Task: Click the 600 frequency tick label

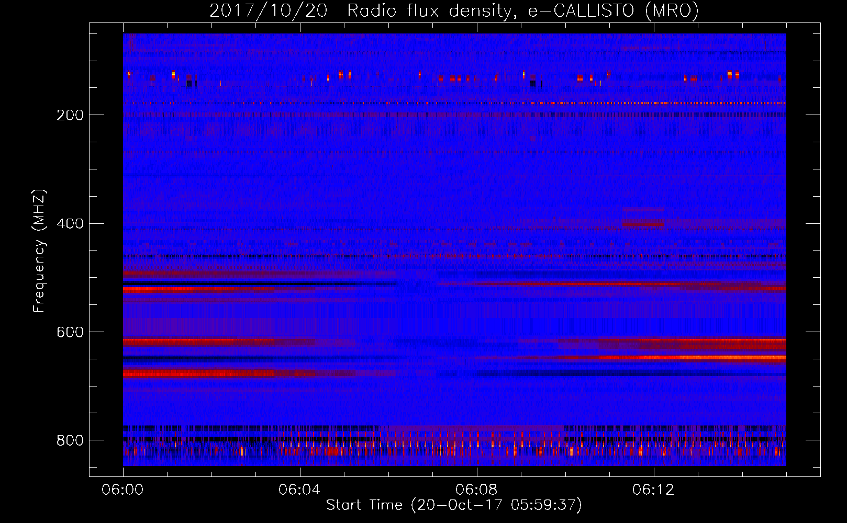Action: [x=70, y=333]
